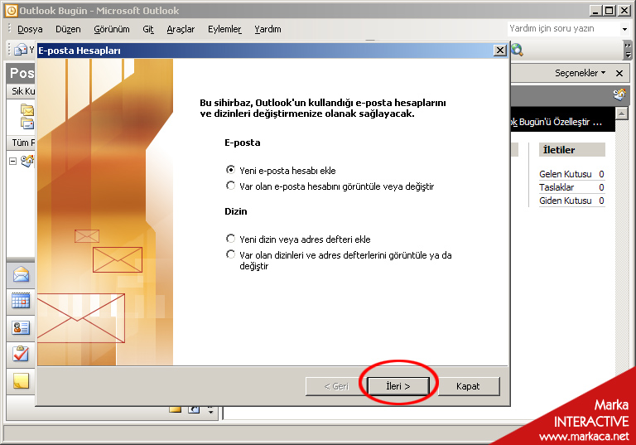The image size is (636, 445).
Task: Open the Araçlar menu
Action: tap(181, 29)
